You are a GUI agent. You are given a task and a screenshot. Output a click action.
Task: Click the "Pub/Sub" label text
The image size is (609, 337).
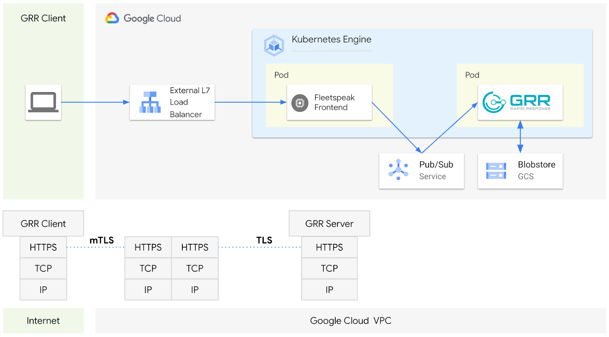point(436,165)
